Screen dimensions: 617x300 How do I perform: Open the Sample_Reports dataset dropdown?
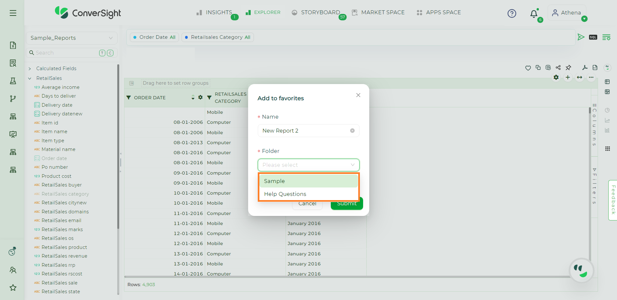pos(71,38)
